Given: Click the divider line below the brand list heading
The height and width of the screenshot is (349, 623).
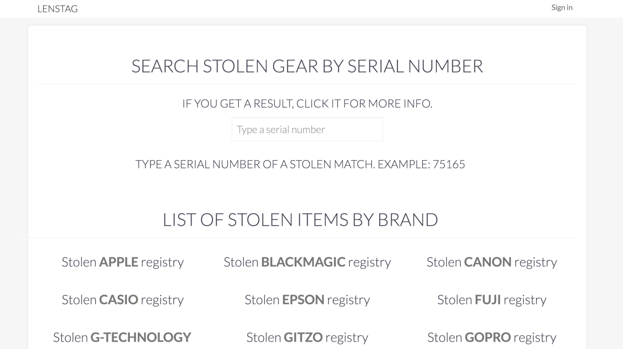Looking at the screenshot, I should pyautogui.click(x=302, y=238).
